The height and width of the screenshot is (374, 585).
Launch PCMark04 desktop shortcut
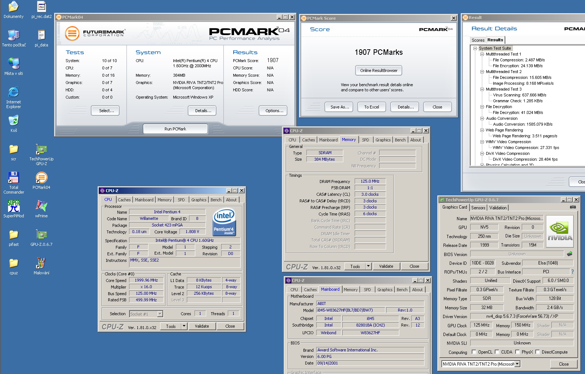(41, 180)
